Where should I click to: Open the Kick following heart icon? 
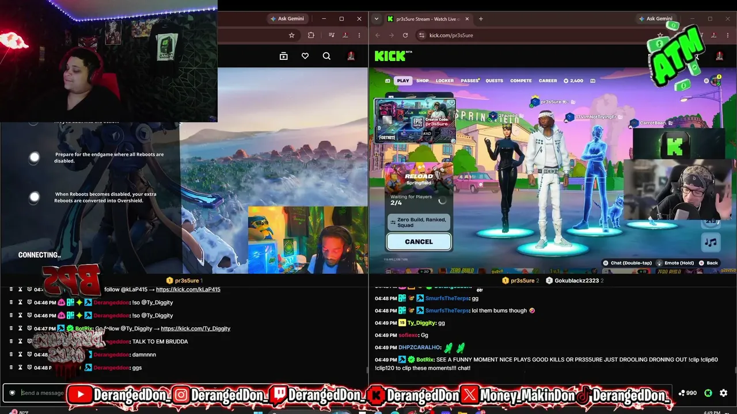[305, 56]
